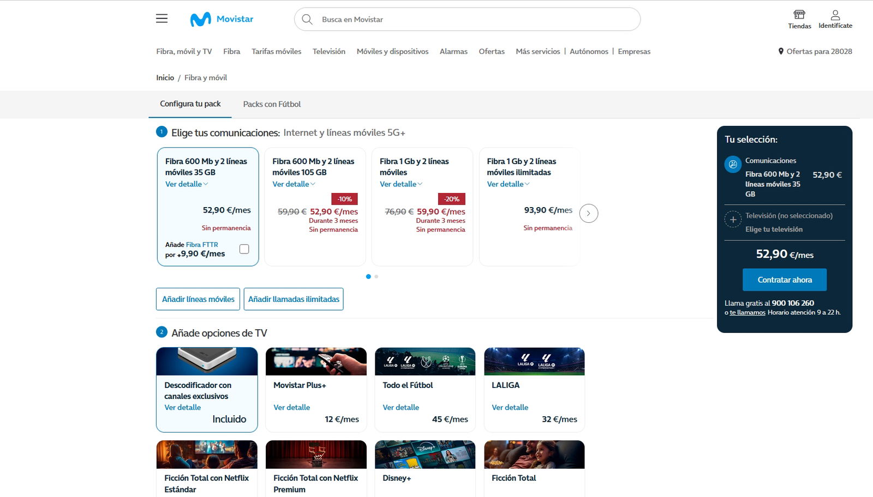The width and height of the screenshot is (873, 497).
Task: Go to Autónomos section
Action: [x=589, y=51]
